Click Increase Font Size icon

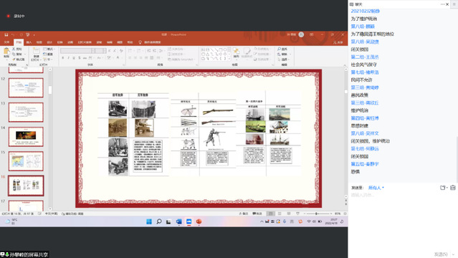[x=110, y=51]
